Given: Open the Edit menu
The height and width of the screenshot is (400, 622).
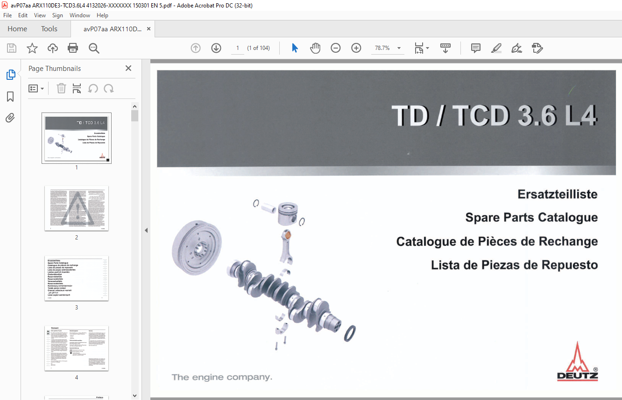Looking at the screenshot, I should click(23, 15).
